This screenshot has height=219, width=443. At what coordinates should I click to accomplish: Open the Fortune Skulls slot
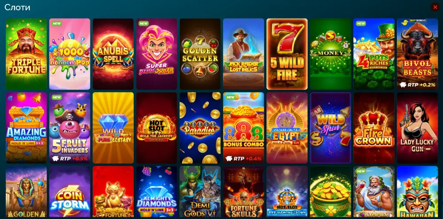pyautogui.click(x=244, y=192)
